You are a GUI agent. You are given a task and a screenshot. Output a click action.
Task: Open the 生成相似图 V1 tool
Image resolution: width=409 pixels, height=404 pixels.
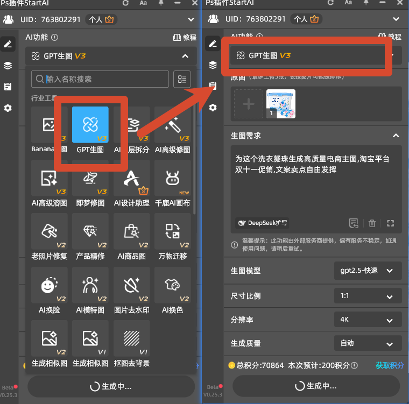coord(90,338)
